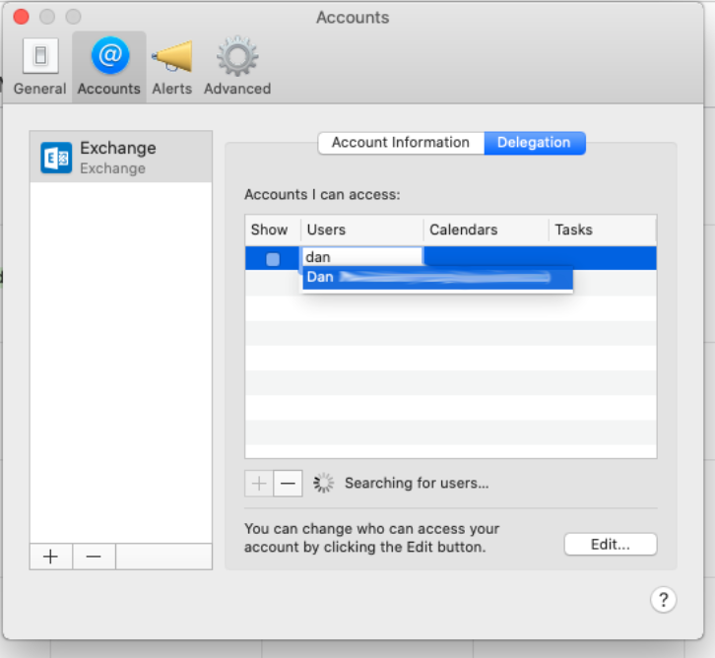Viewport: 715px width, 658px height.
Task: Switch to Account Information tab
Action: pos(401,143)
